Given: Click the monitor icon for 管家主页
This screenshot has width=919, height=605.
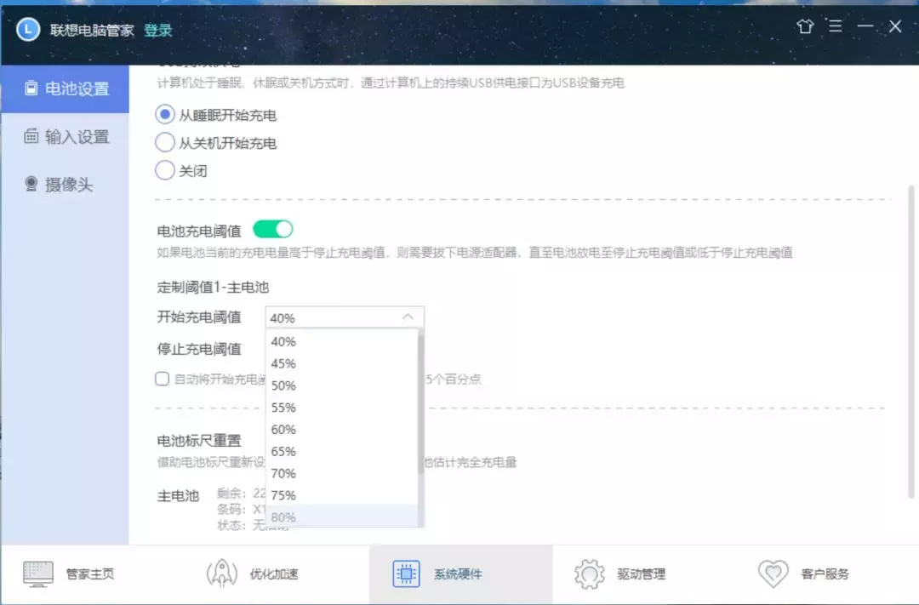Looking at the screenshot, I should point(38,574).
